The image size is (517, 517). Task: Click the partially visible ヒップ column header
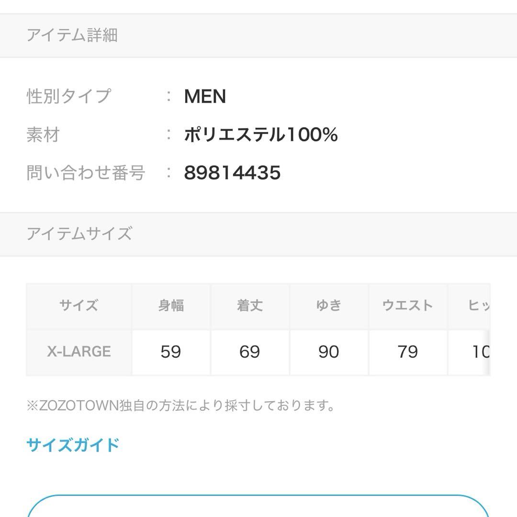pyautogui.click(x=469, y=305)
